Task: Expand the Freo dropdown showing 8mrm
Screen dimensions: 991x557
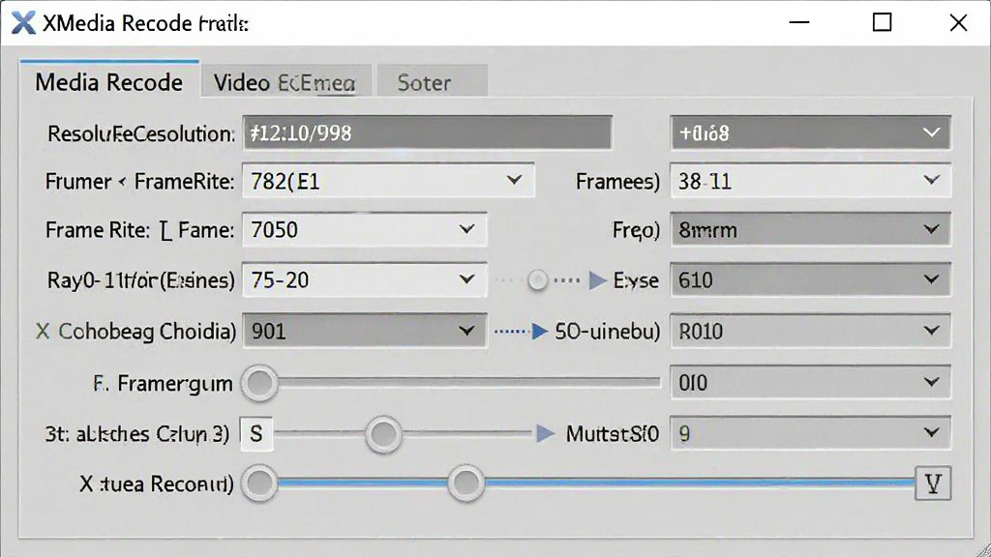Action: 810,229
